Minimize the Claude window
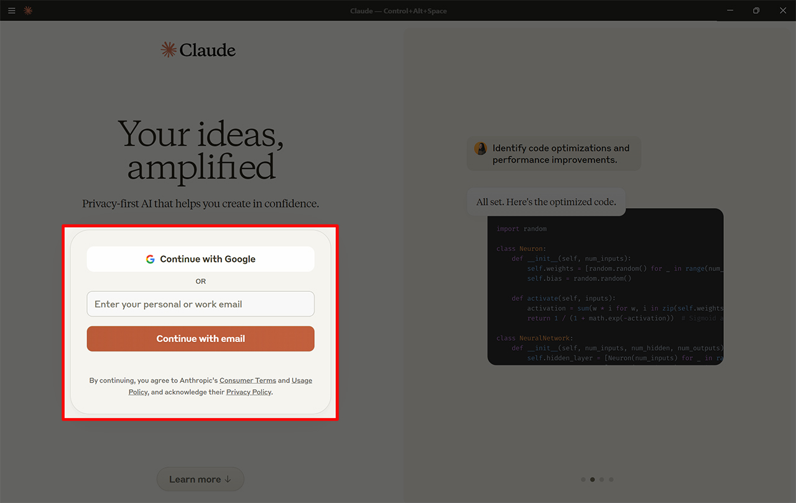The height and width of the screenshot is (503, 796). pyautogui.click(x=729, y=11)
